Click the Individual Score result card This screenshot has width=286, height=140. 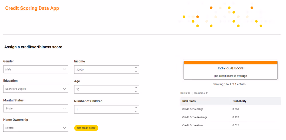(231, 70)
